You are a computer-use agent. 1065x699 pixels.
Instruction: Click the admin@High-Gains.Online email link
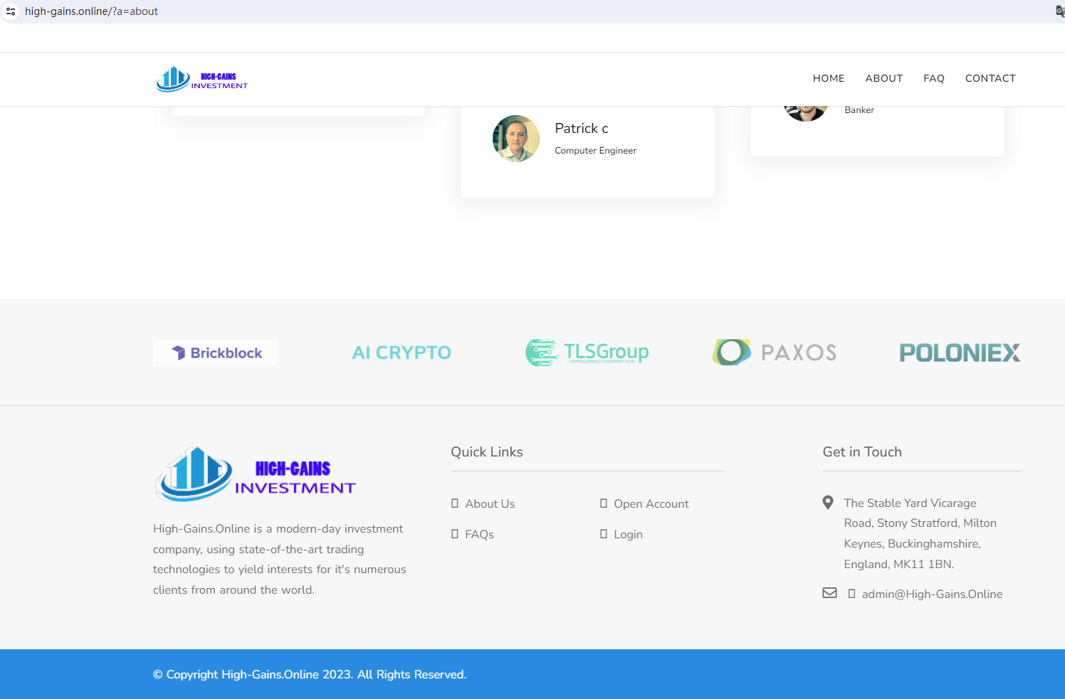click(932, 594)
